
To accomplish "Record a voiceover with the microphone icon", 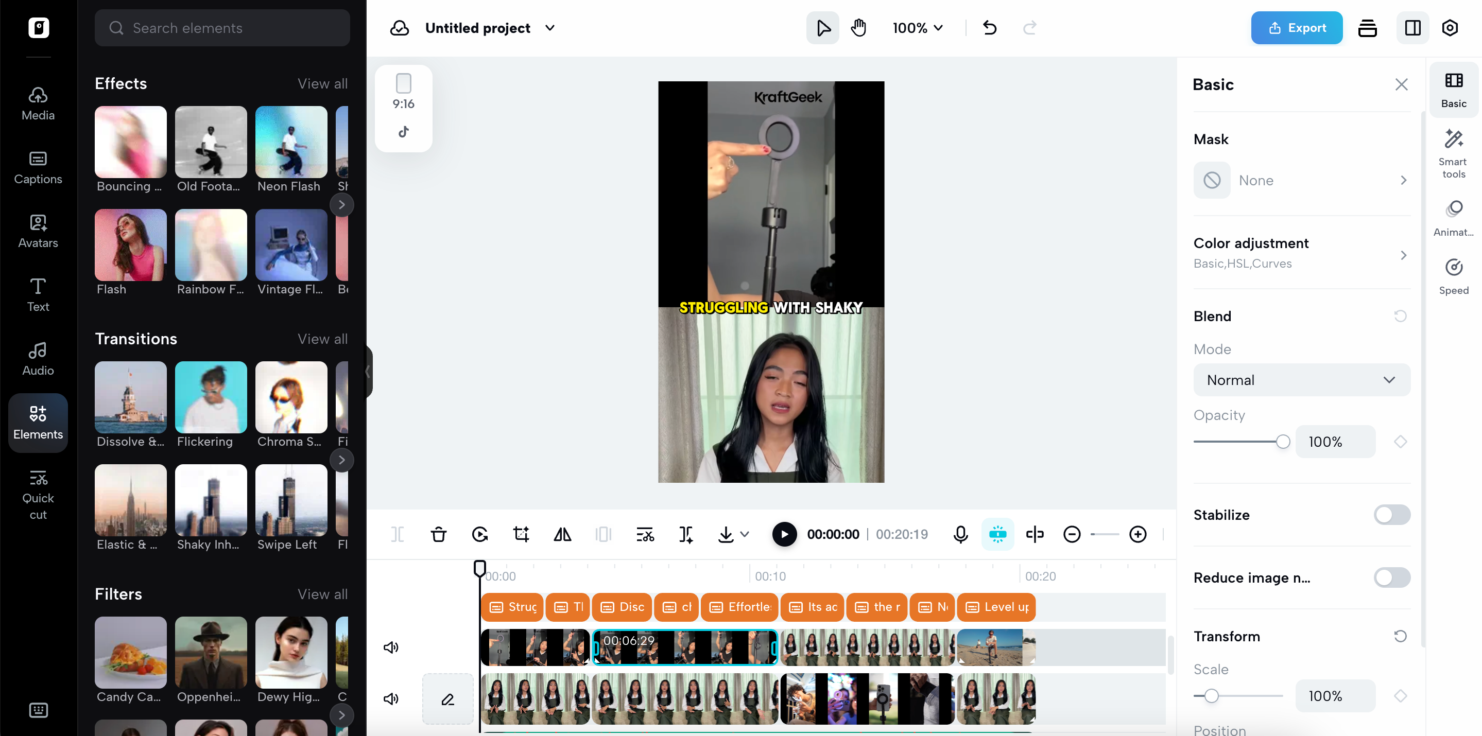I will 960,534.
